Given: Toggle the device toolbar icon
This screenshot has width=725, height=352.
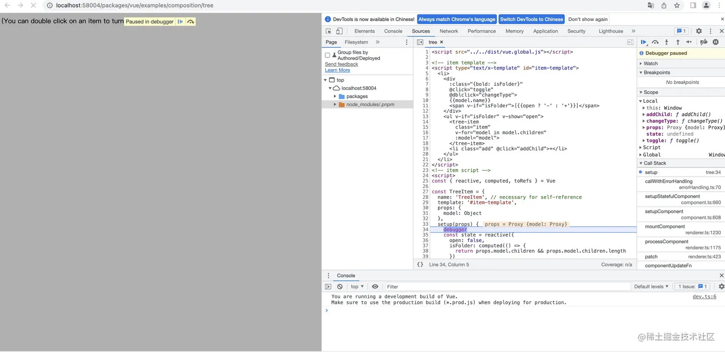Looking at the screenshot, I should [x=339, y=31].
